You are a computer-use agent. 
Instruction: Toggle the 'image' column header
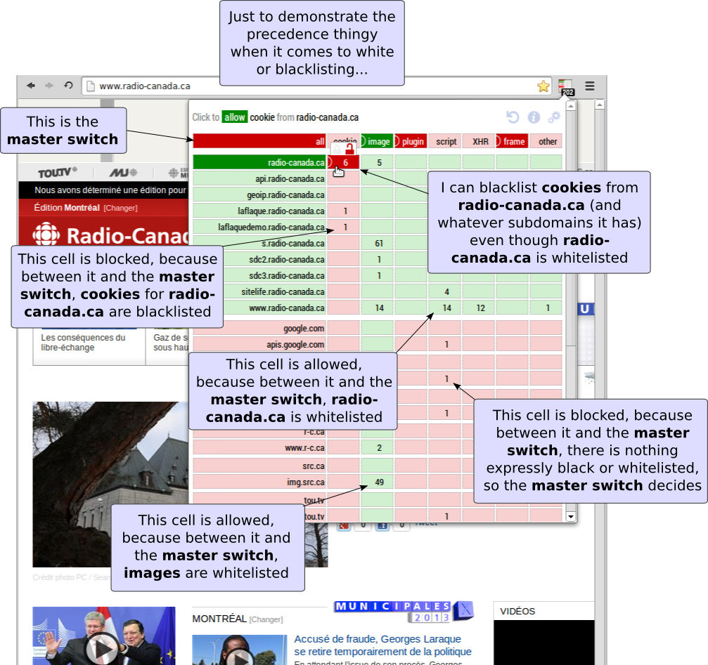377,141
